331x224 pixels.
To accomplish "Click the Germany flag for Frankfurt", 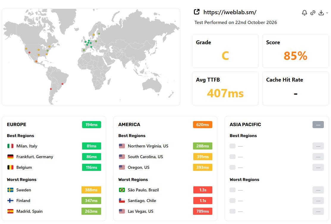I will click(10, 157).
